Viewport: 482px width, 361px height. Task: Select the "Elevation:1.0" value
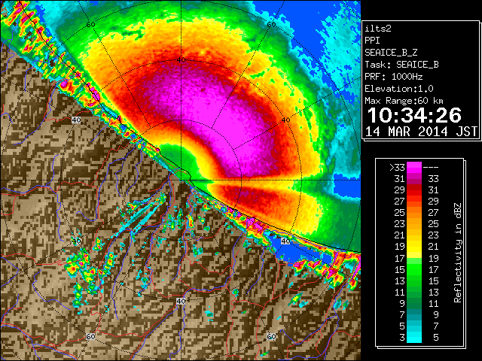(399, 89)
